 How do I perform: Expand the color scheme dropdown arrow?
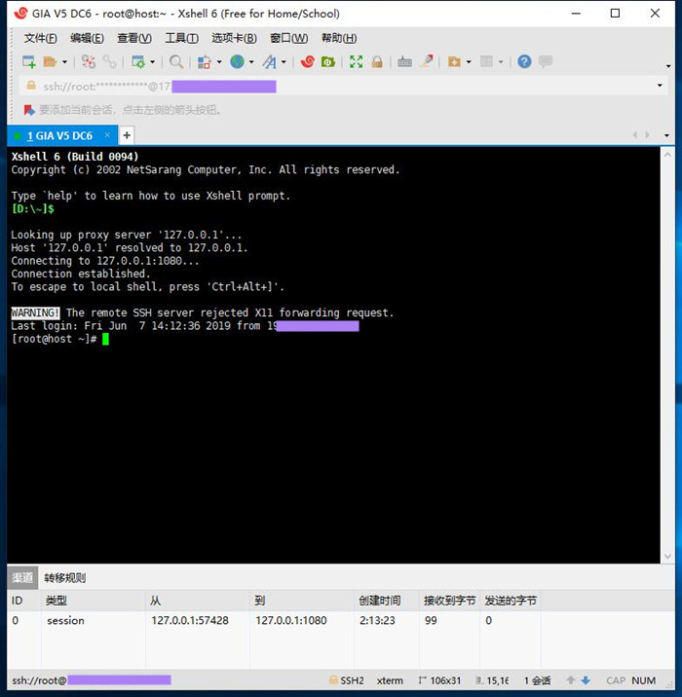pos(219,61)
